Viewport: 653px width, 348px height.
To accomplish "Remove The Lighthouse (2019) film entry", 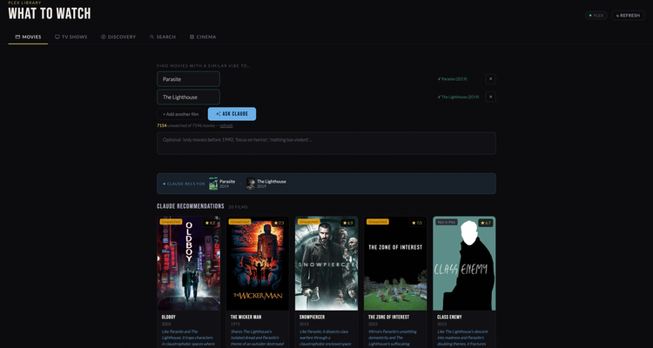I will coord(490,97).
